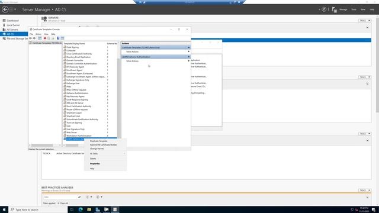Image resolution: width=379 pixels, height=213 pixels.
Task: Toggle the show/hide Action pane toolbar icon
Action: 62,38
